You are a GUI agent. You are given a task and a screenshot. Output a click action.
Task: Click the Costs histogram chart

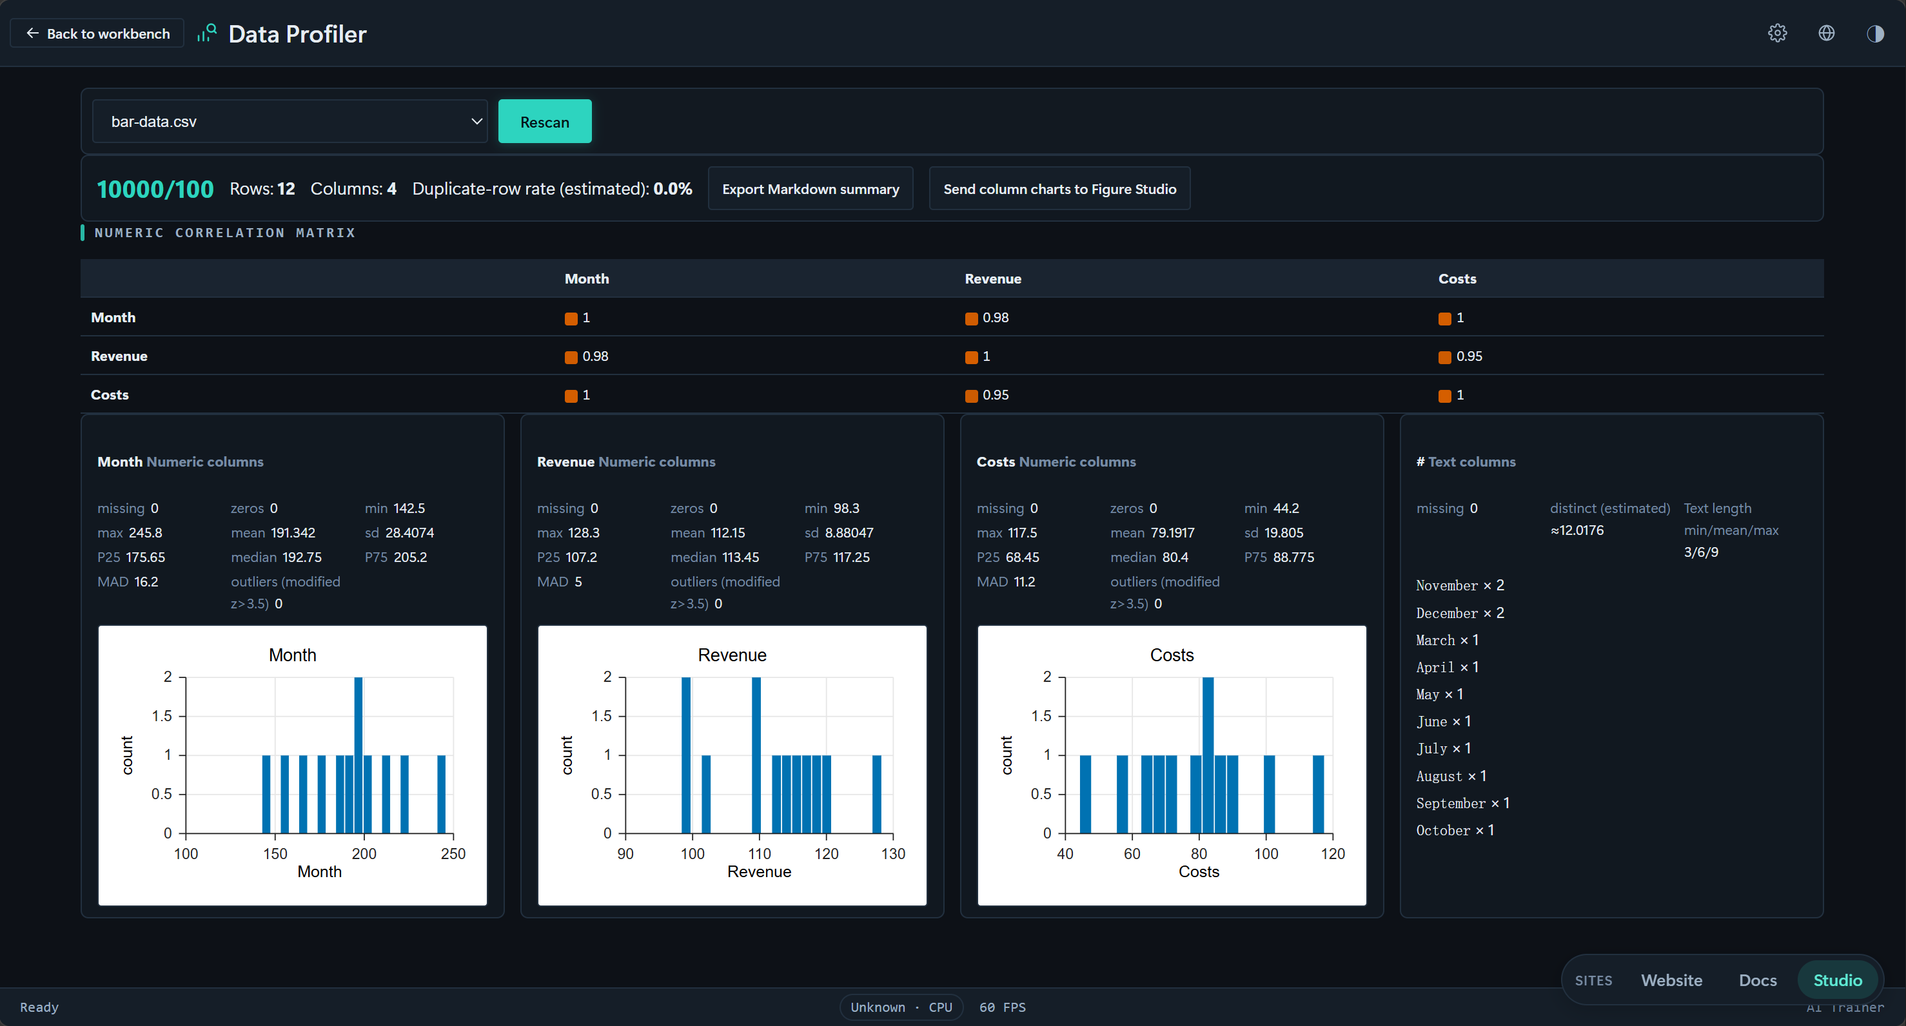[x=1172, y=765]
